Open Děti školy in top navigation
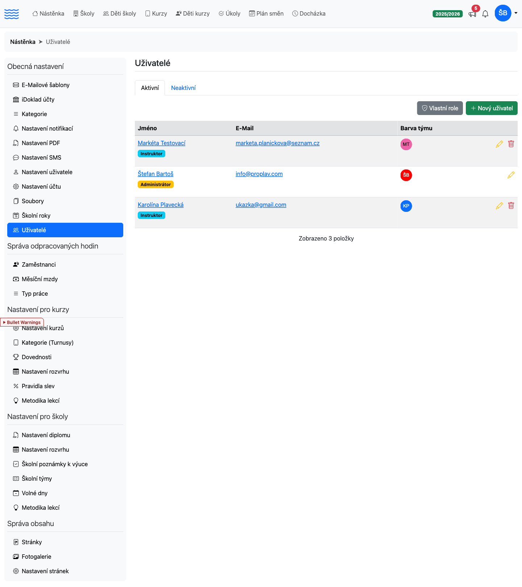 click(120, 13)
